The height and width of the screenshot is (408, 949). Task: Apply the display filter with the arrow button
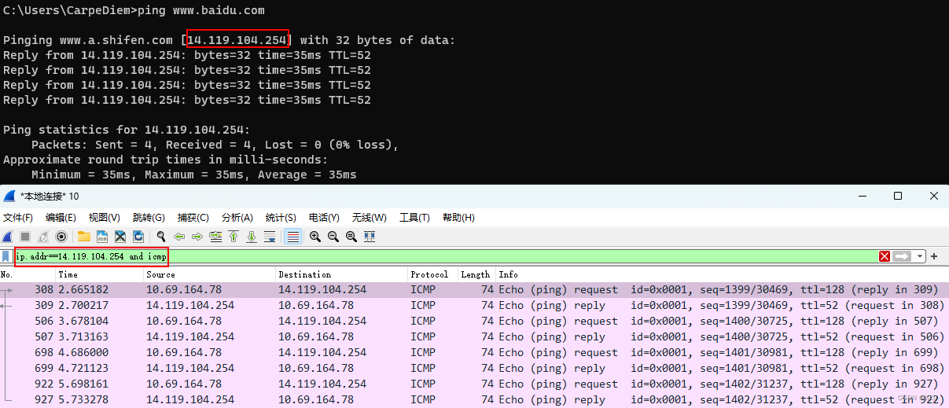[901, 256]
